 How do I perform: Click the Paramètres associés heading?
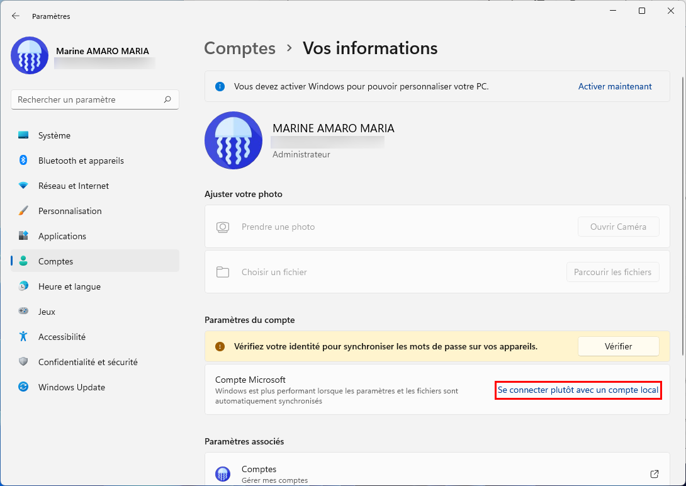tap(244, 441)
